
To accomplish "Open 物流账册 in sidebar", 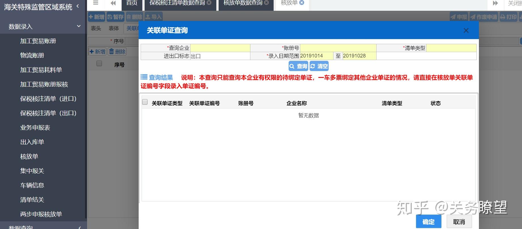I will click(32, 55).
